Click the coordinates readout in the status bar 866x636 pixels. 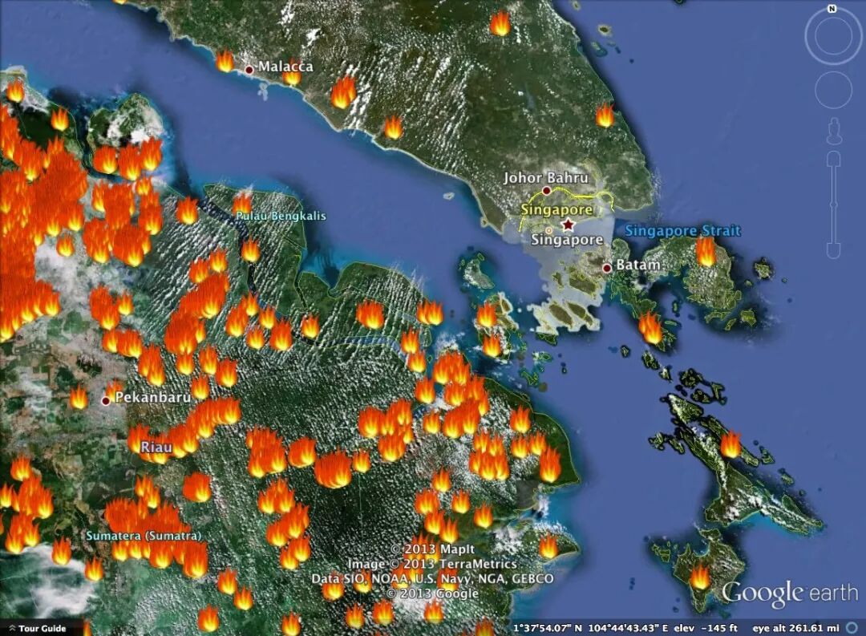592,628
